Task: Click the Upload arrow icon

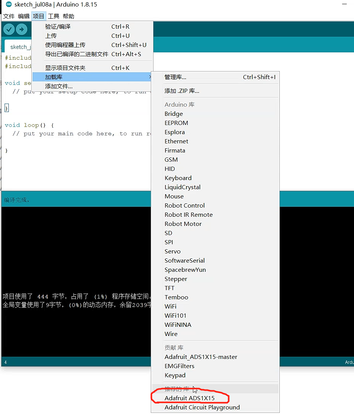Action: point(22,29)
